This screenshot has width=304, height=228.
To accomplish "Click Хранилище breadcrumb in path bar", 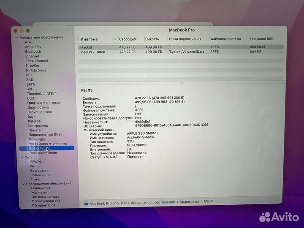I will [x=189, y=202].
